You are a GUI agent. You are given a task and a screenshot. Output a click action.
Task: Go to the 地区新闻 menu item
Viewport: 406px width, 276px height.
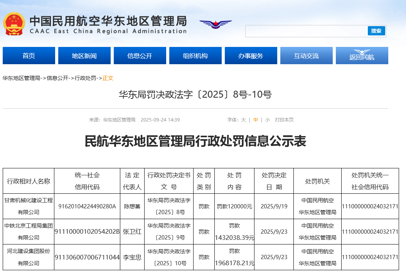point(84,56)
